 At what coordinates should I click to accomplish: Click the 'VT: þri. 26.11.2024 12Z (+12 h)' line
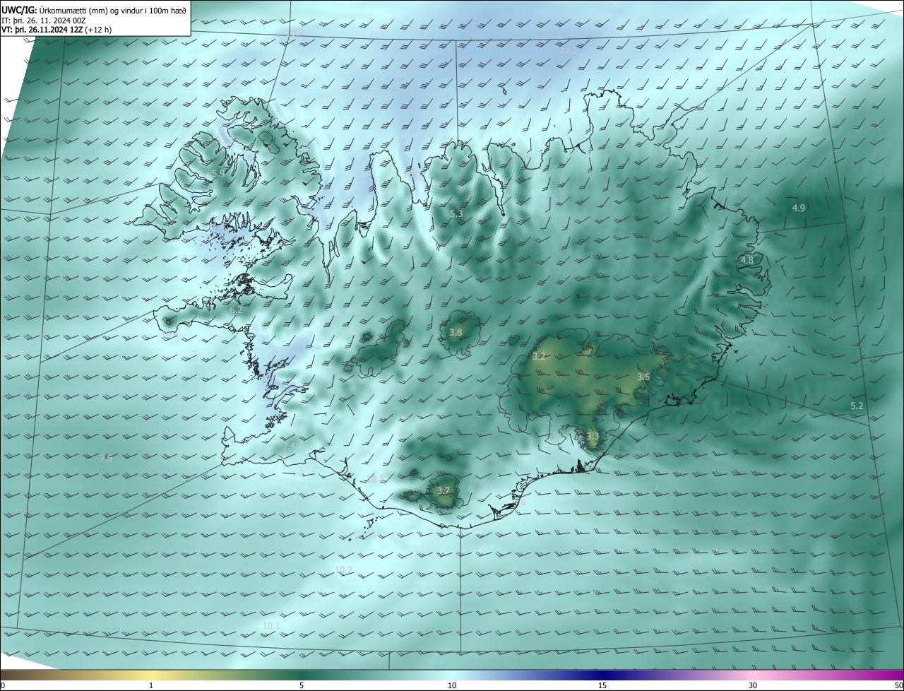point(56,30)
